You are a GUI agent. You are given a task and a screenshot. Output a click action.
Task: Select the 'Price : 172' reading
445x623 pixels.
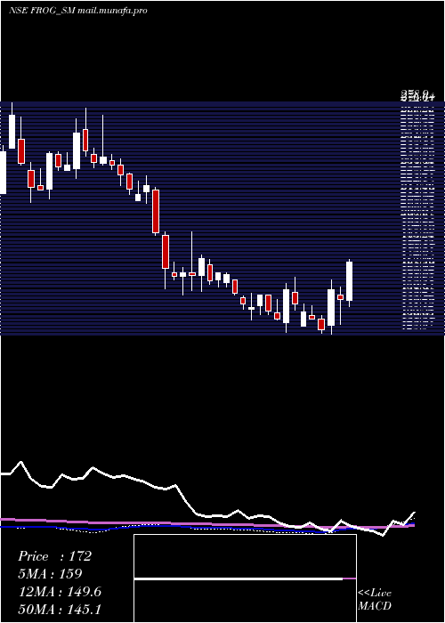(x=55, y=556)
